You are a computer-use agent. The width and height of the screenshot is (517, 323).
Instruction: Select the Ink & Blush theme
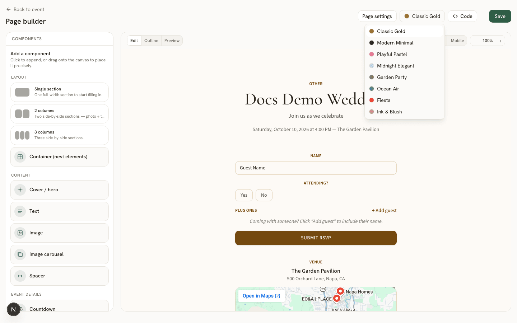tap(405, 112)
